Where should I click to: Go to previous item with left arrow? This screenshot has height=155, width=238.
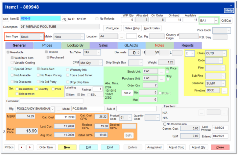click(x=22, y=147)
